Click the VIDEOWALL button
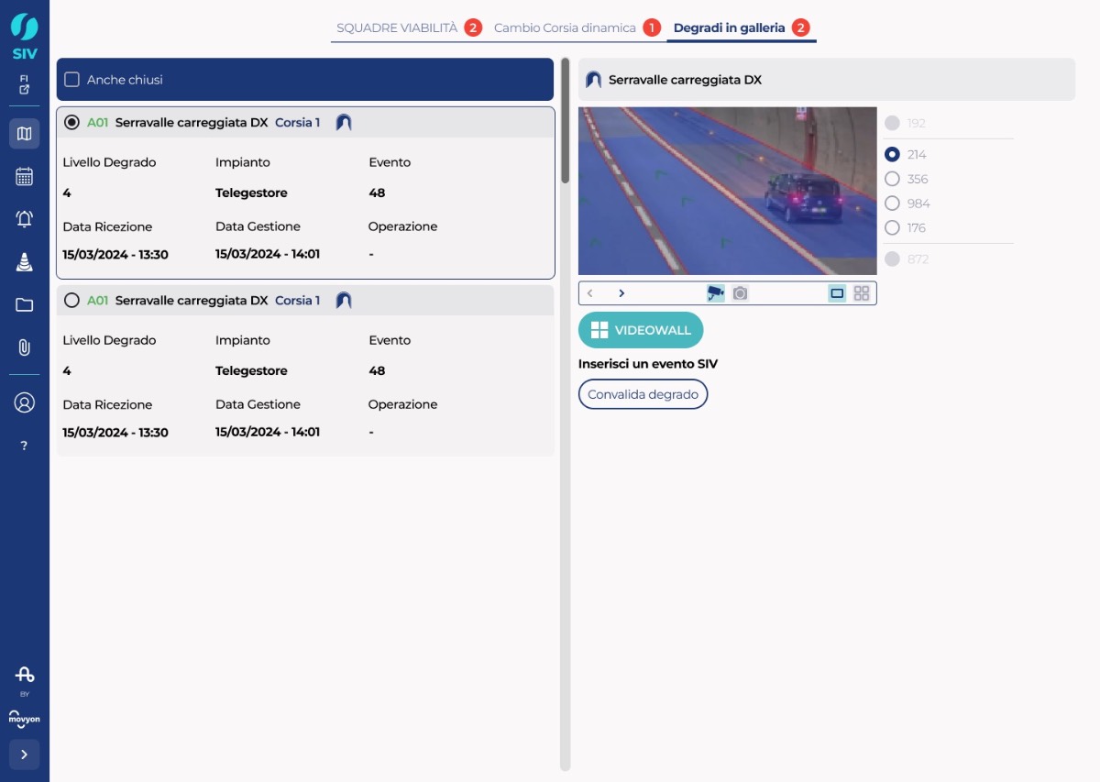This screenshot has width=1100, height=782. tap(641, 330)
